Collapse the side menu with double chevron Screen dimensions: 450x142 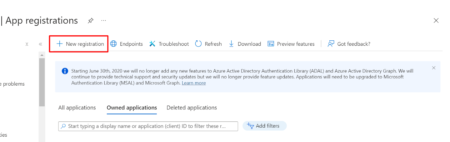tap(40, 44)
